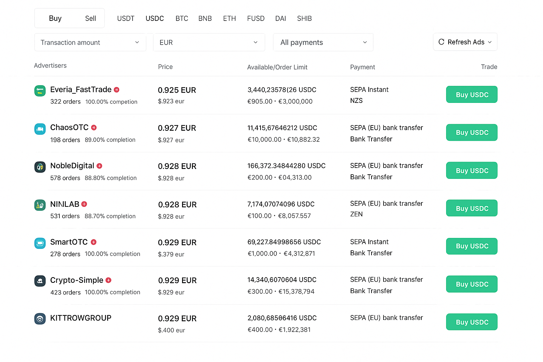Select the USDT coin tab
Viewport: 543px width, 362px height.
pyautogui.click(x=126, y=18)
